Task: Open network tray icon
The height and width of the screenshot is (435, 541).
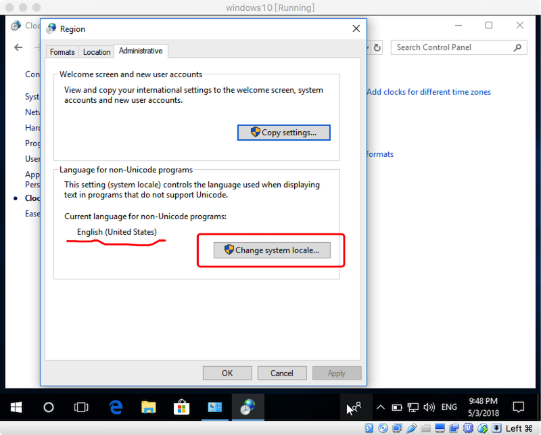Action: pos(413,408)
